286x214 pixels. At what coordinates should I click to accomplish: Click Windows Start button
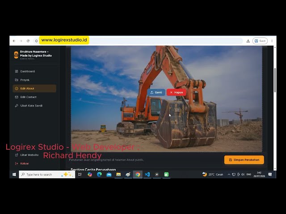click(x=14, y=174)
